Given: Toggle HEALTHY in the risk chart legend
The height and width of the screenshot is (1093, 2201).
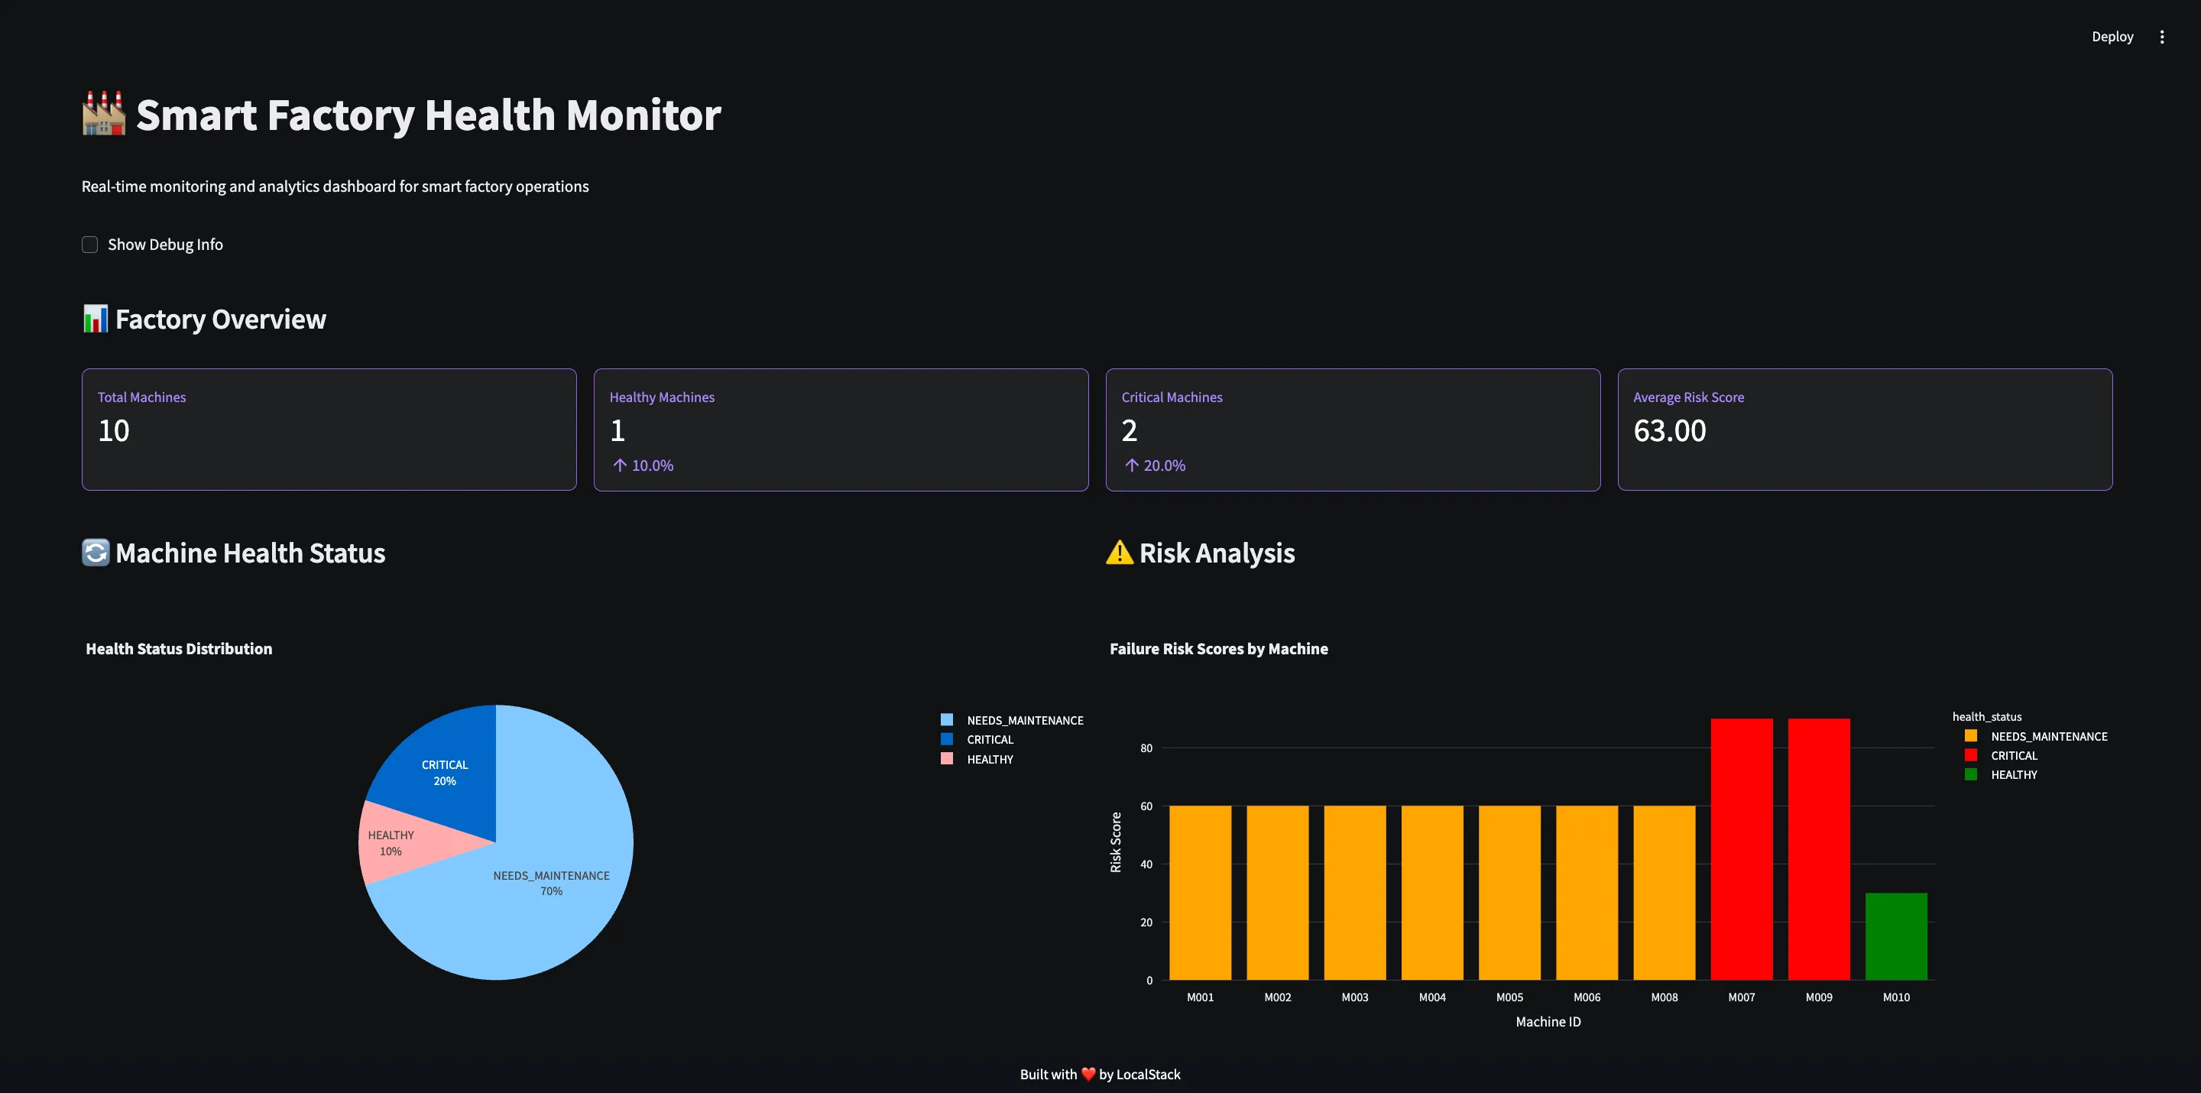Looking at the screenshot, I should coord(2013,775).
